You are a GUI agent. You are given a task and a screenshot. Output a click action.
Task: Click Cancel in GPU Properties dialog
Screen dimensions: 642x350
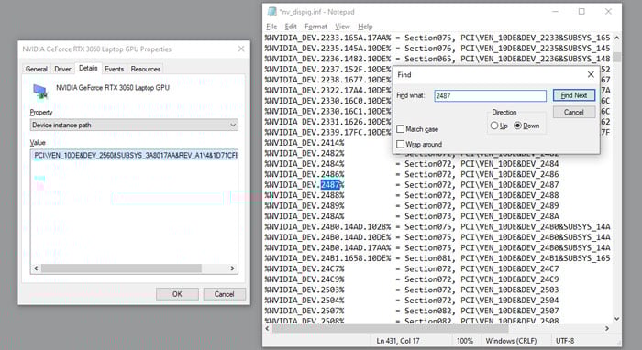pos(225,294)
